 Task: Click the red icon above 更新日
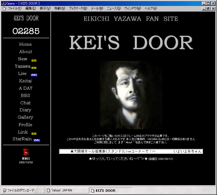[26, 152]
